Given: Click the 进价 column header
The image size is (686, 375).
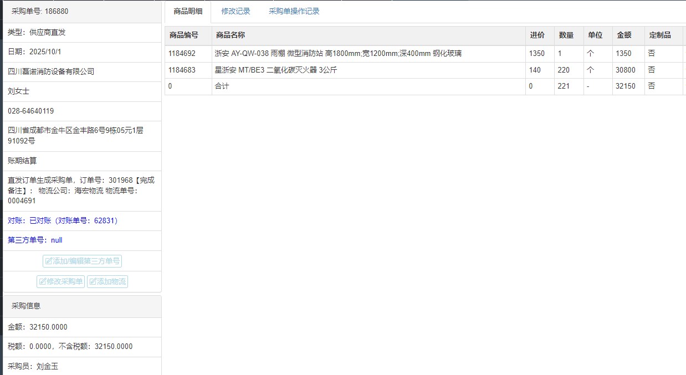Looking at the screenshot, I should click(x=537, y=35).
